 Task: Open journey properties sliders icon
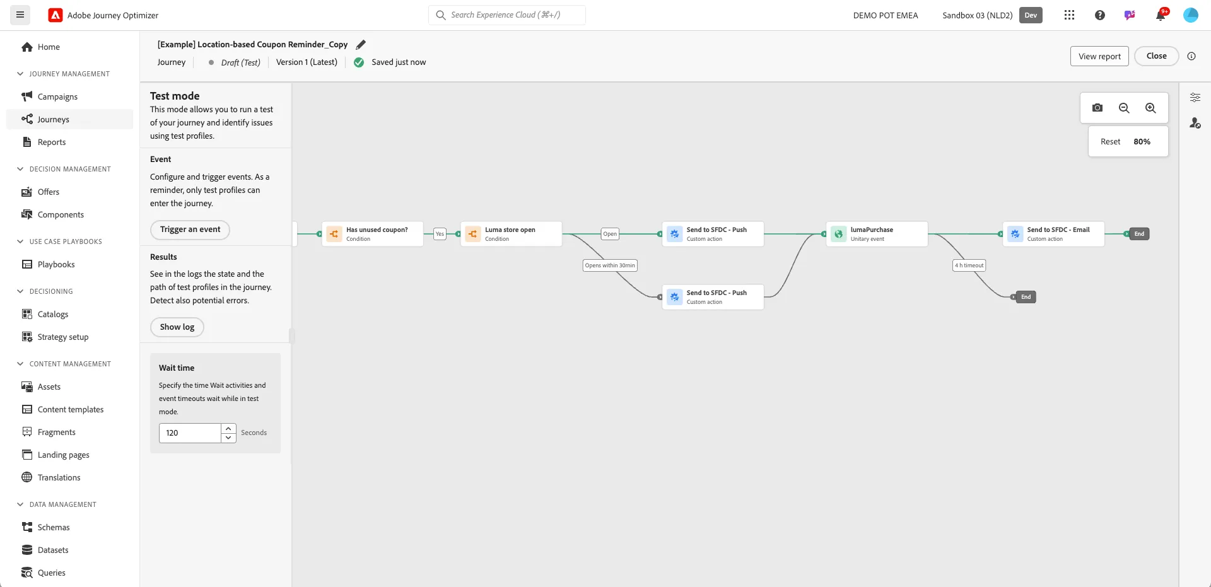[1195, 98]
